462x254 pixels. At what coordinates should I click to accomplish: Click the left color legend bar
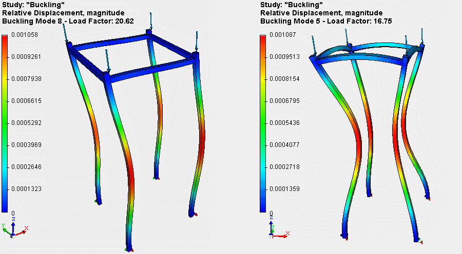coord(5,123)
